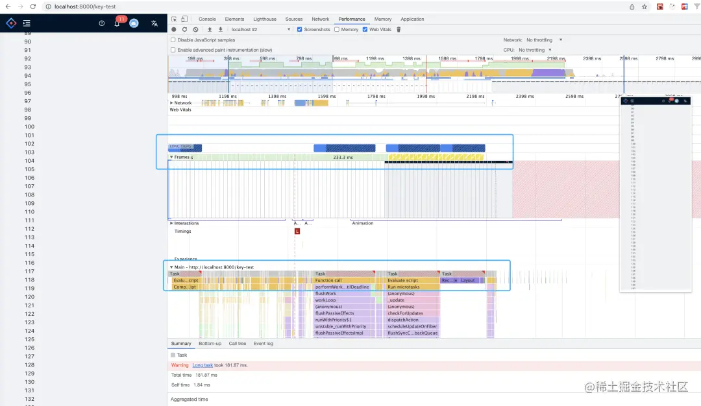Expand the Interactions track
701x406 pixels.
pyautogui.click(x=171, y=223)
